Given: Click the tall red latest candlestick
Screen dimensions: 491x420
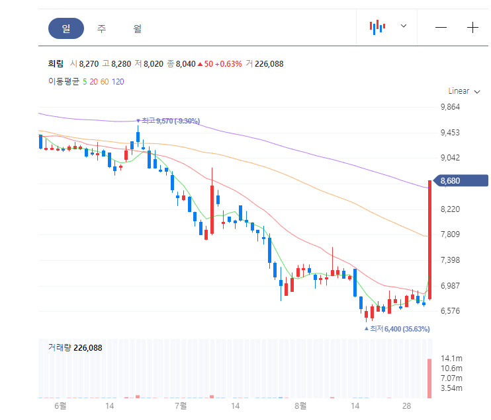Looking at the screenshot, I should [430, 240].
